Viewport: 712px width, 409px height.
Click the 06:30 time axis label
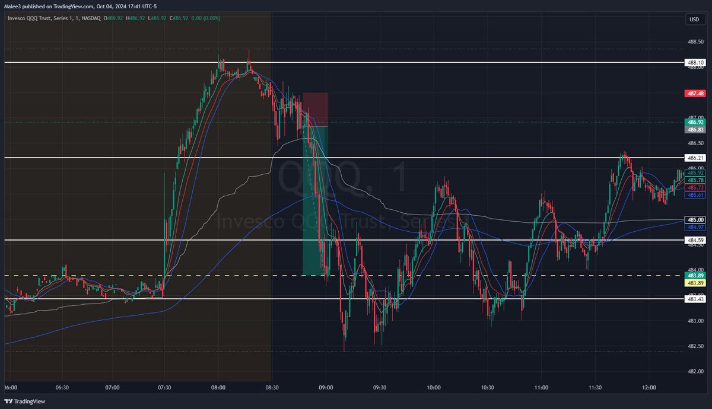point(62,387)
